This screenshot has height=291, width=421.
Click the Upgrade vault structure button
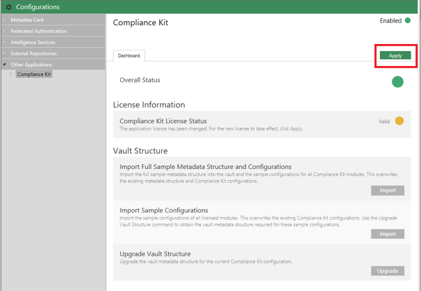[x=387, y=270]
